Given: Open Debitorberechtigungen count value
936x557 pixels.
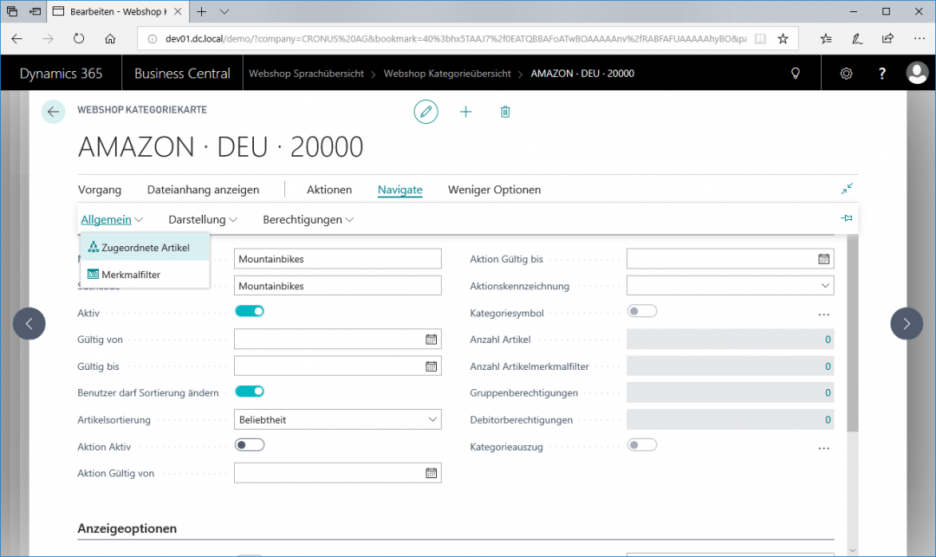Looking at the screenshot, I should [x=730, y=420].
